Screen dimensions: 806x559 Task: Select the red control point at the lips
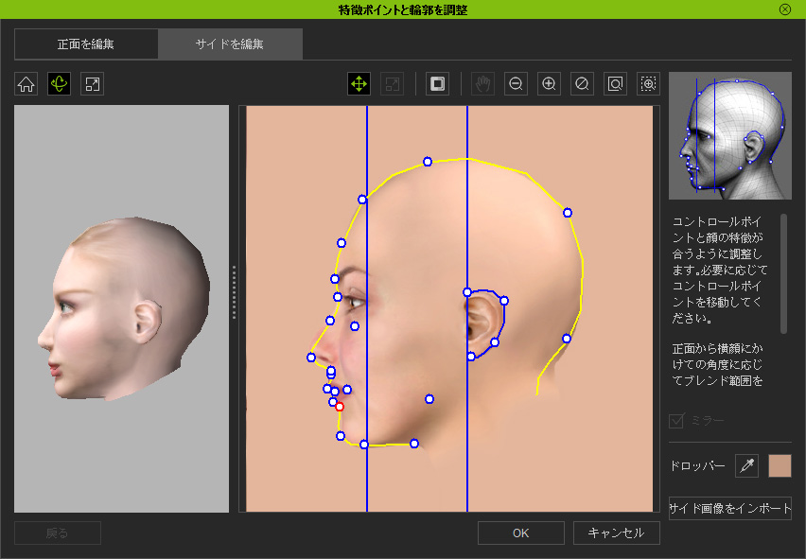pos(340,407)
